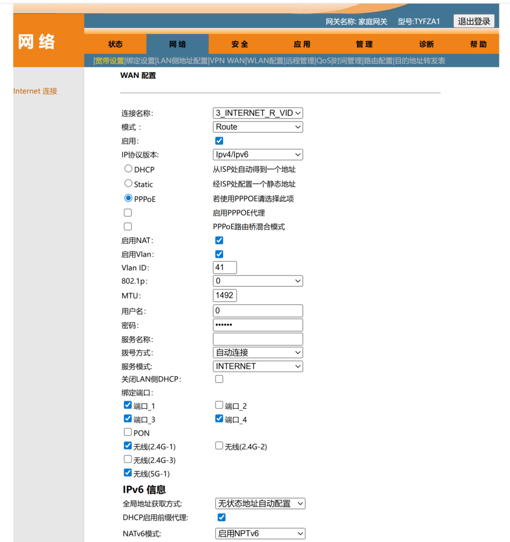The height and width of the screenshot is (542, 510).
Task: Open the LAN侧地址配置 submenu
Action: coord(183,61)
